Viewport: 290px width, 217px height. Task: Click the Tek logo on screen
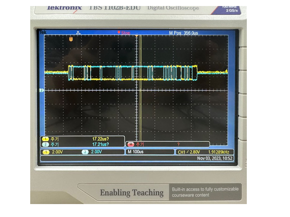click(43, 32)
